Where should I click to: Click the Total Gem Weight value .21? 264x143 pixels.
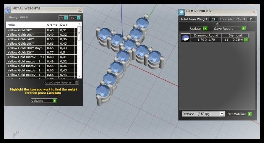(x=213, y=19)
